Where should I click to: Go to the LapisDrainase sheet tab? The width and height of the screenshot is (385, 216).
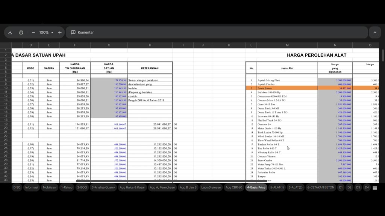211,187
